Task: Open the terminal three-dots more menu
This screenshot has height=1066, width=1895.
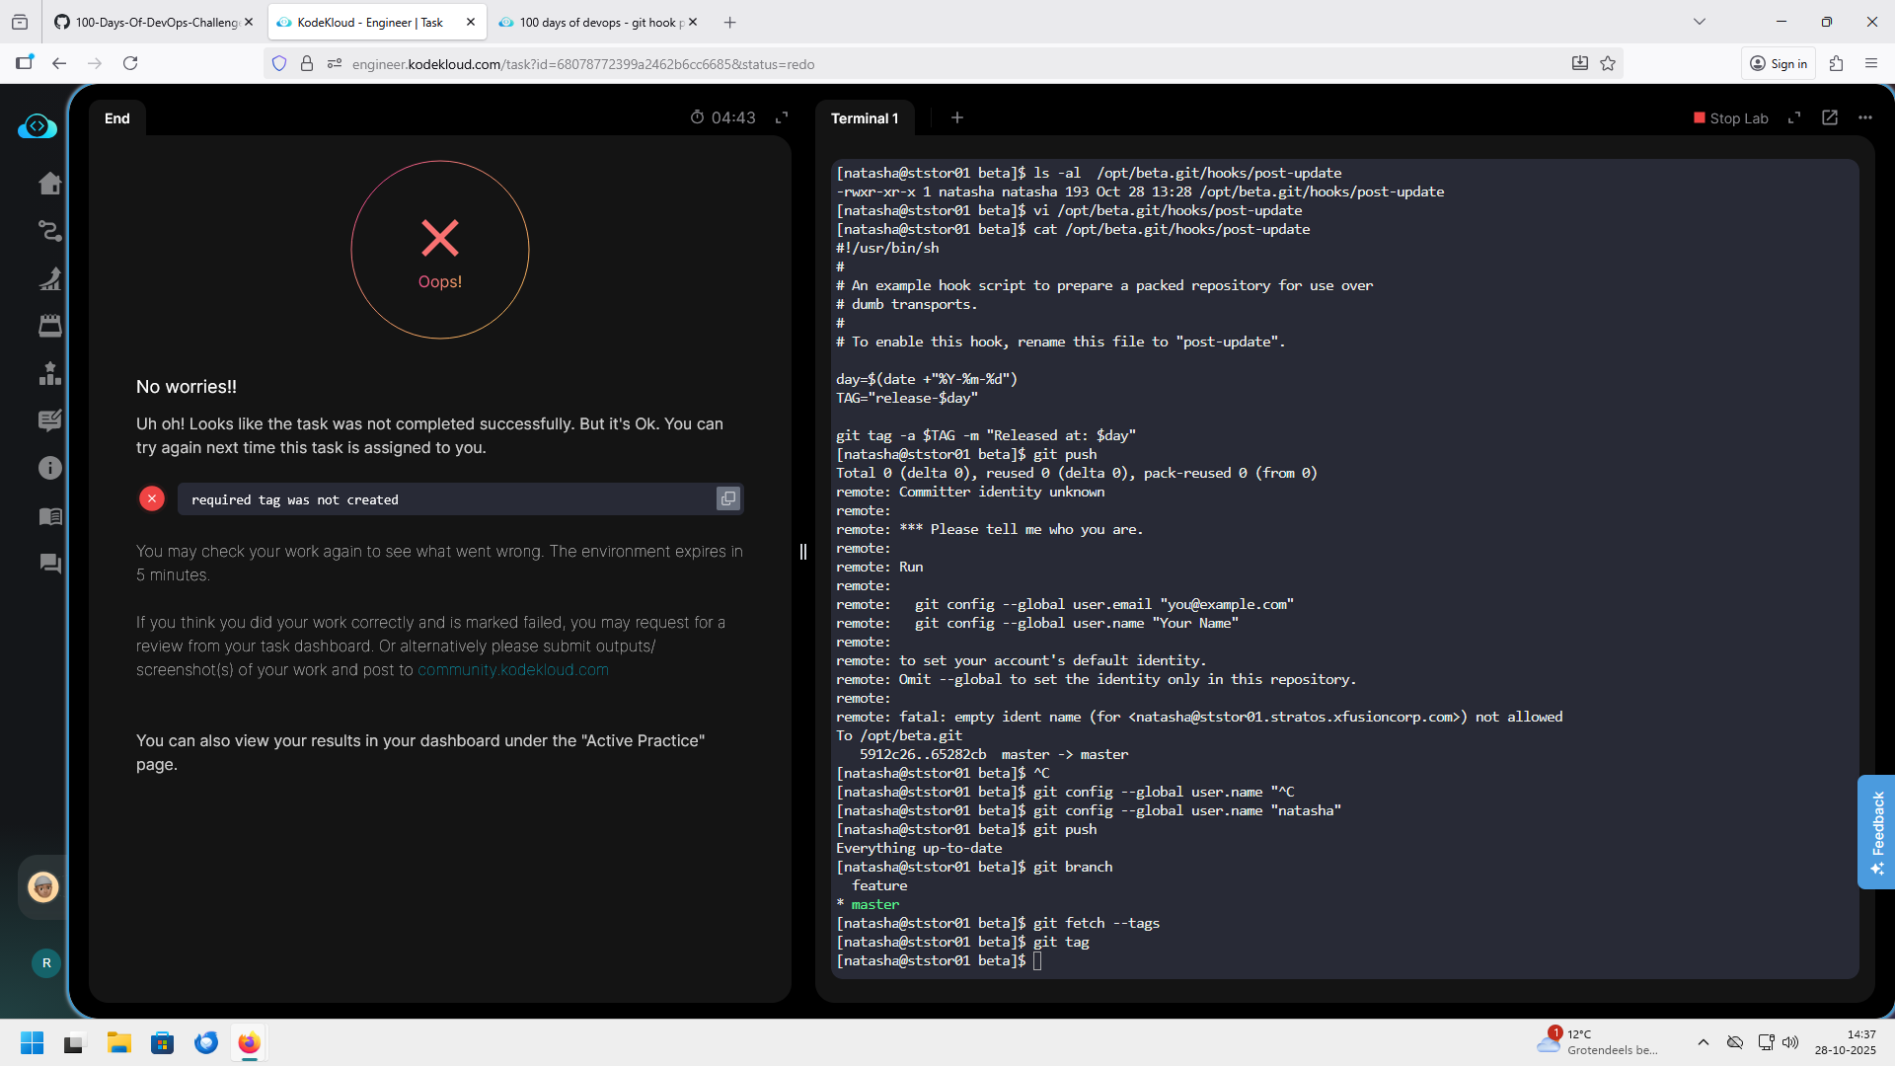Action: [1865, 117]
